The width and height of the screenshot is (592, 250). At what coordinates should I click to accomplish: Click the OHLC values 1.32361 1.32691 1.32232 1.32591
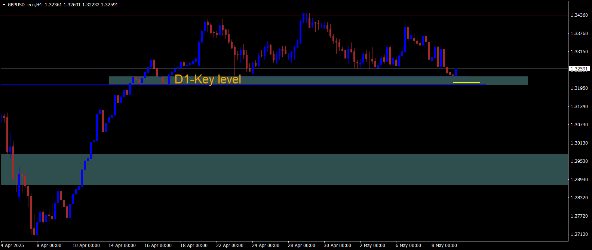coord(81,5)
